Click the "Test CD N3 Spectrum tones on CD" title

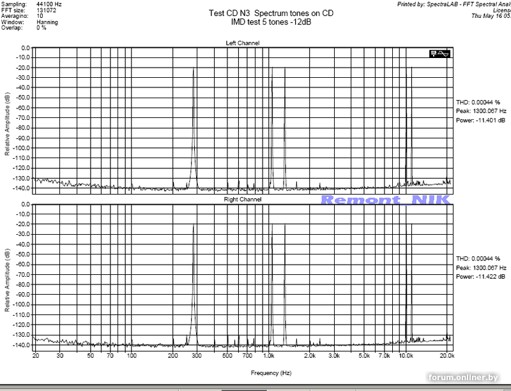click(x=271, y=13)
